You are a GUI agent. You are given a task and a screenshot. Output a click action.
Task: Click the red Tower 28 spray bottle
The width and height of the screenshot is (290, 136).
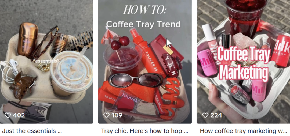click(x=147, y=52)
